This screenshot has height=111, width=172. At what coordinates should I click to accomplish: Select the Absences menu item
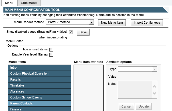40,92
